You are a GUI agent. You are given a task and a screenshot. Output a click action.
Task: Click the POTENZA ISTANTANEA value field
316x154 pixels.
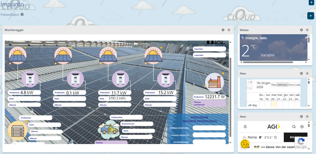[209, 128]
